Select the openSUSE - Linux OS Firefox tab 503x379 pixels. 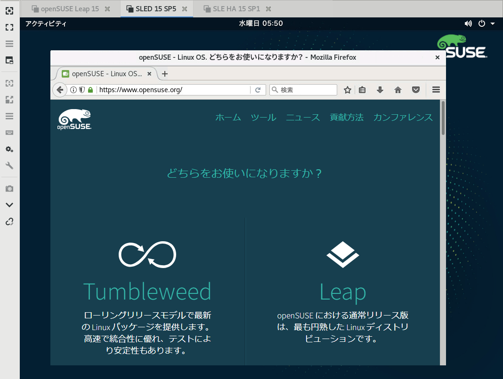[107, 74]
